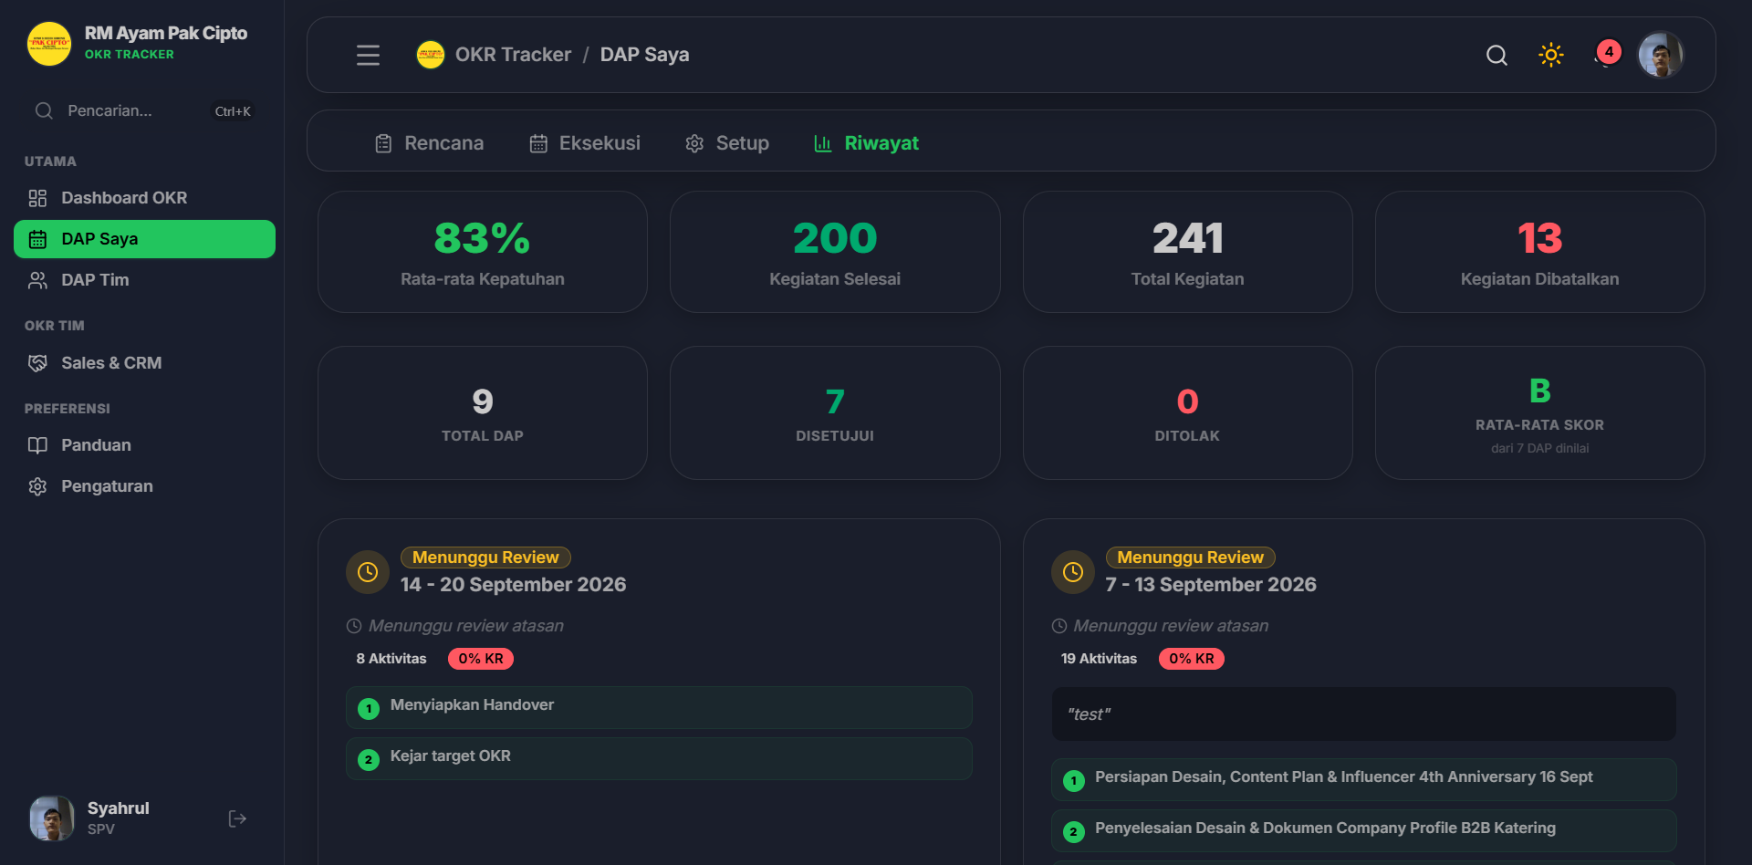Click the 13 Kegiatan Dibatalkan card
Image resolution: width=1752 pixels, height=865 pixels.
point(1539,252)
